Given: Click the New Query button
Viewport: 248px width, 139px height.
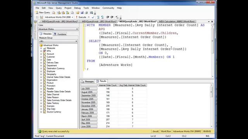Looking at the screenshot, I should pos(43,12).
